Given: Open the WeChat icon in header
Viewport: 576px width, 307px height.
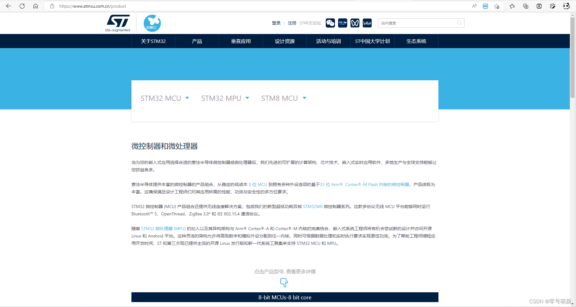Looking at the screenshot, I should (330, 23).
